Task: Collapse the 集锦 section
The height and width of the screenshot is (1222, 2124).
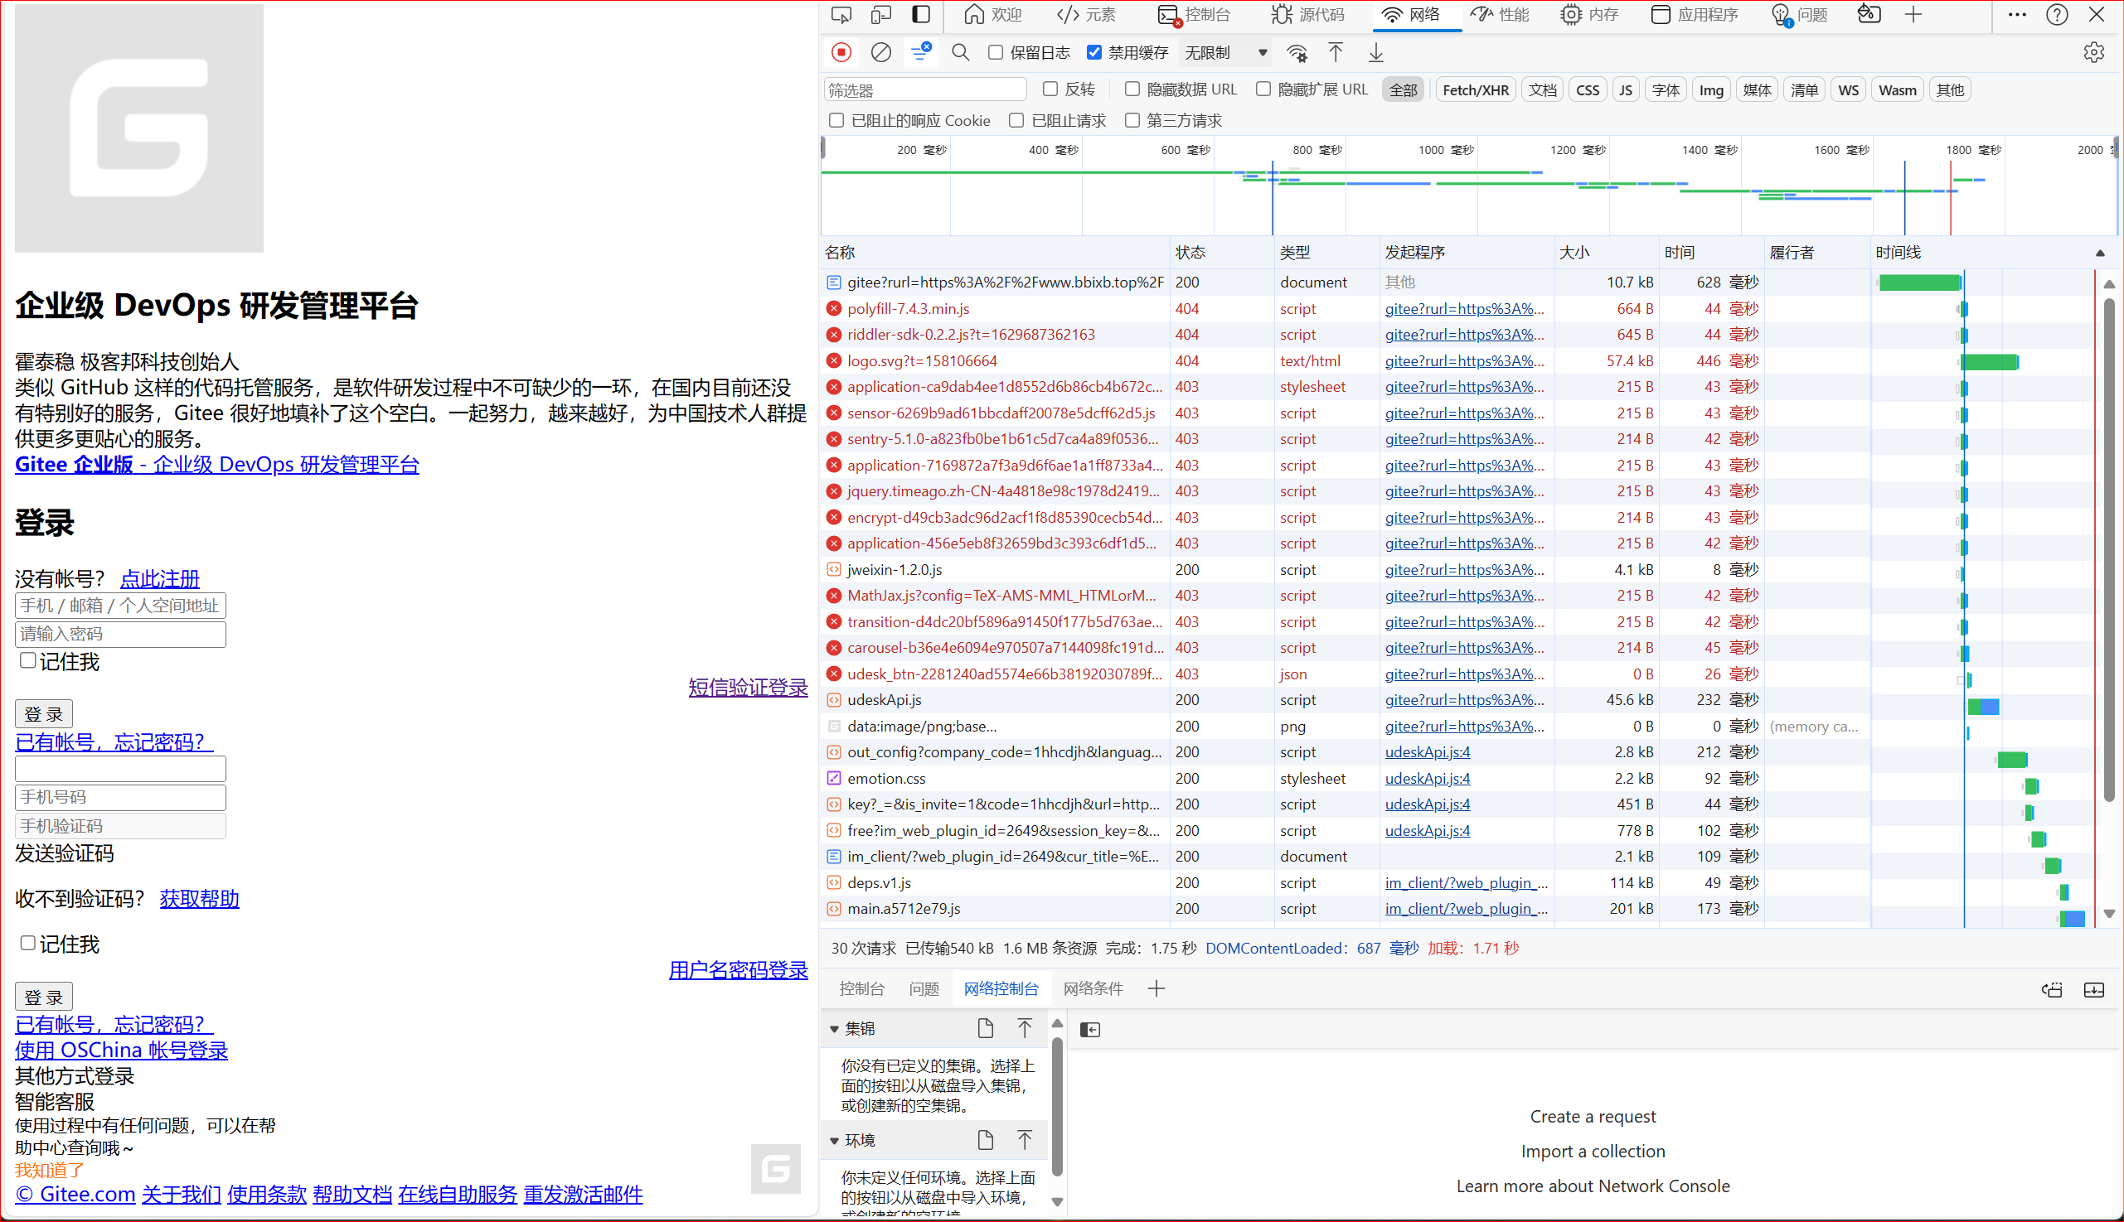Action: pos(834,1028)
